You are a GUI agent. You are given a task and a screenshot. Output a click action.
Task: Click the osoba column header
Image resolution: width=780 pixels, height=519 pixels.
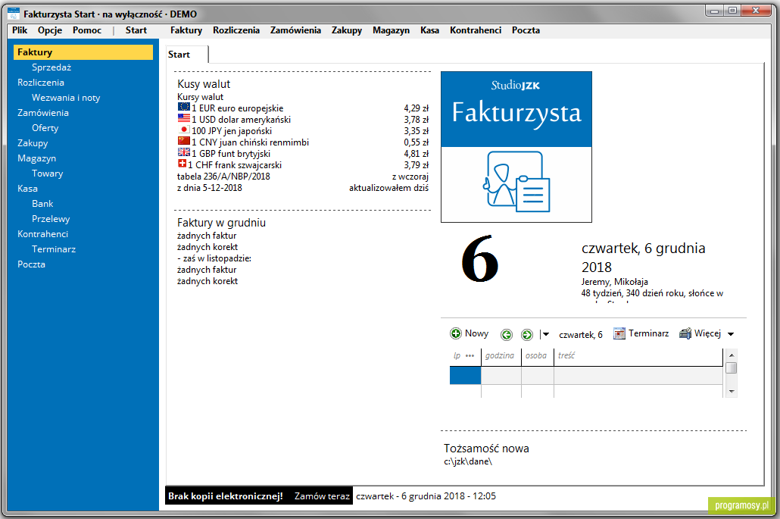coord(537,356)
